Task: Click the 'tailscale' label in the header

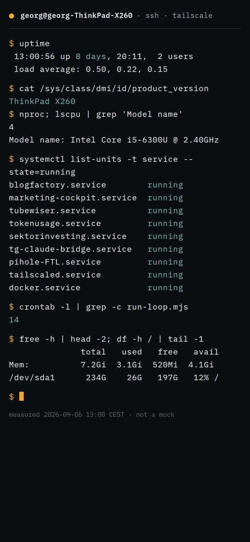Action: click(x=192, y=15)
